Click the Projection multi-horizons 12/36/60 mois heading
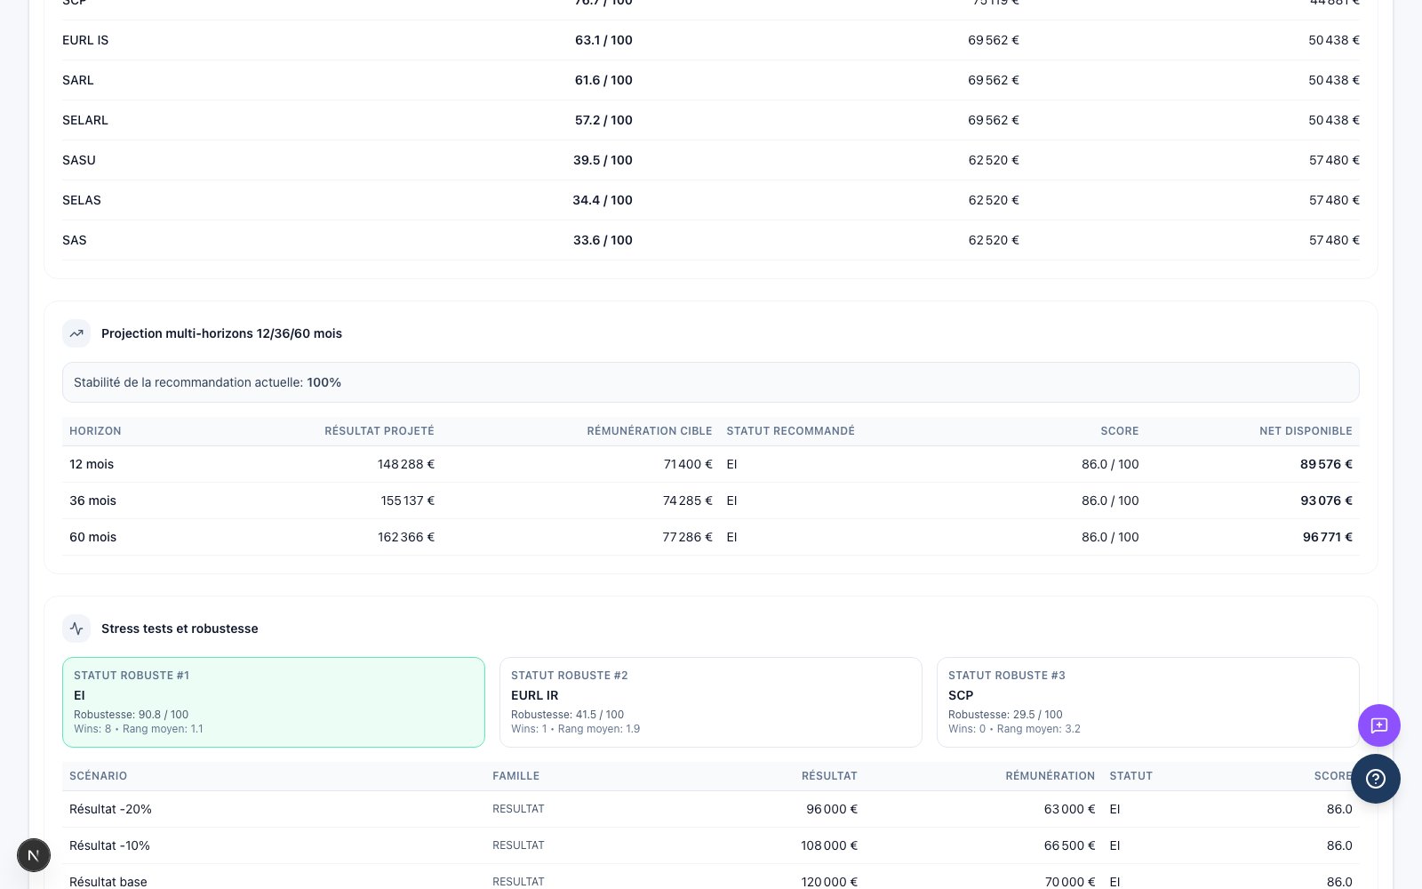Screen dimensions: 1422x889 coord(221,333)
